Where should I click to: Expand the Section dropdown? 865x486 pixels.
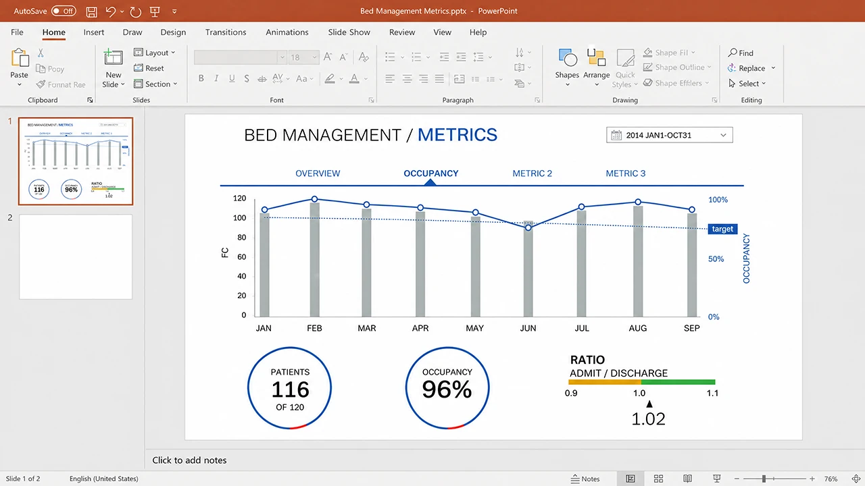[155, 84]
